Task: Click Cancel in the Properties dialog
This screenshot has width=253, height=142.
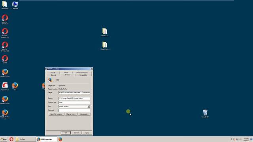Action: 76,133
